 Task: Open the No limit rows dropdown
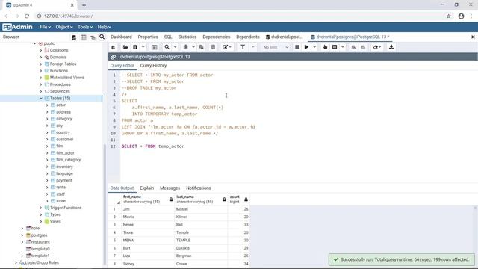coord(276,47)
